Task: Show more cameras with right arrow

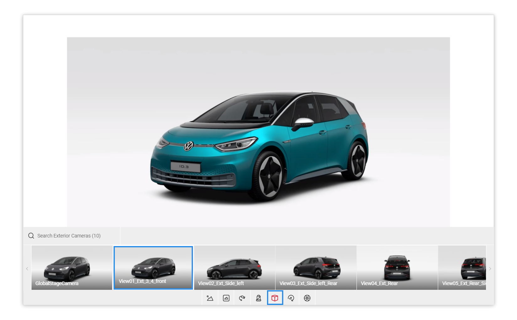Action: (490, 269)
